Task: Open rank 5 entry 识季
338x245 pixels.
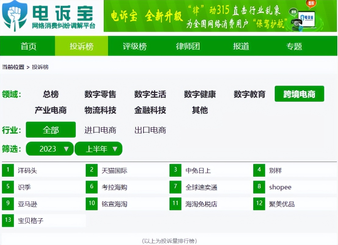Action: (24, 187)
